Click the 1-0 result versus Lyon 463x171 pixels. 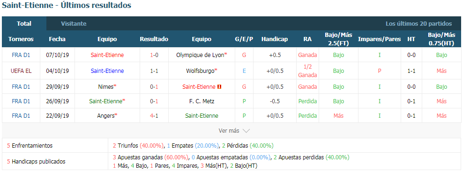click(x=154, y=55)
